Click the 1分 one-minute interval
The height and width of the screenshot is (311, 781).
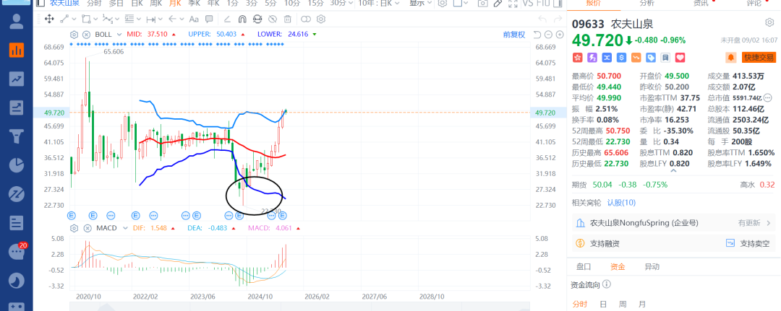point(231,3)
